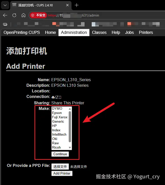Select the Administration nav tab

pyautogui.click(x=74, y=33)
